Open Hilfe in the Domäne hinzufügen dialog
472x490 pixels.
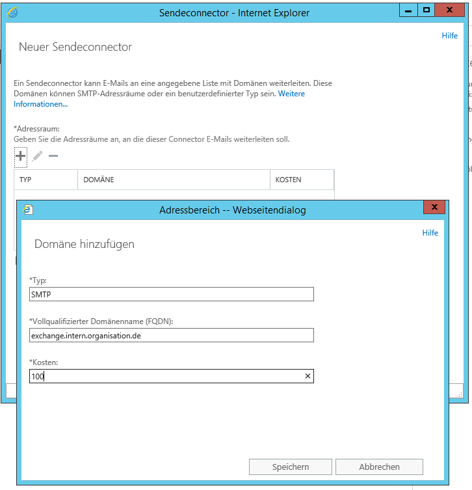[430, 233]
